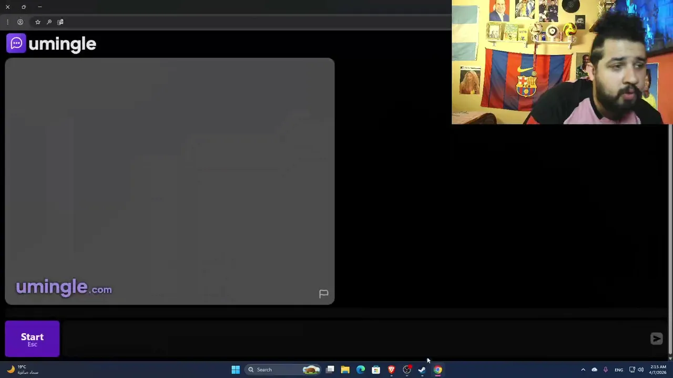
Task: Open File Explorer from taskbar
Action: click(x=345, y=370)
